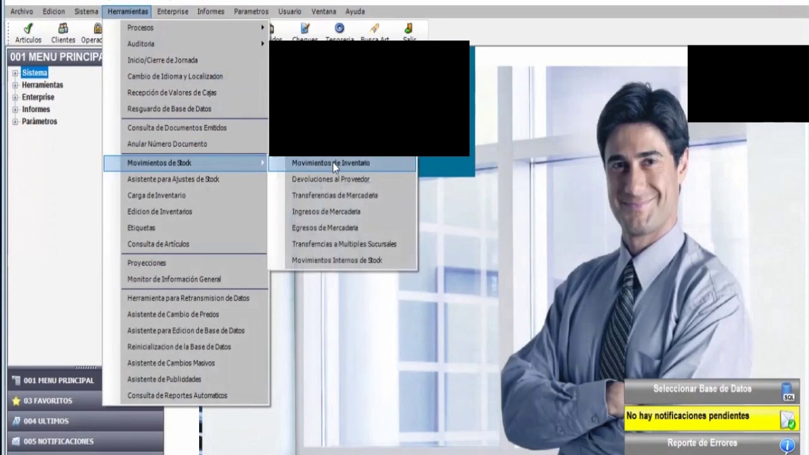
Task: Open the Ventana menu
Action: pyautogui.click(x=324, y=11)
